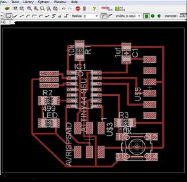Select the round via shape

(x=153, y=16)
